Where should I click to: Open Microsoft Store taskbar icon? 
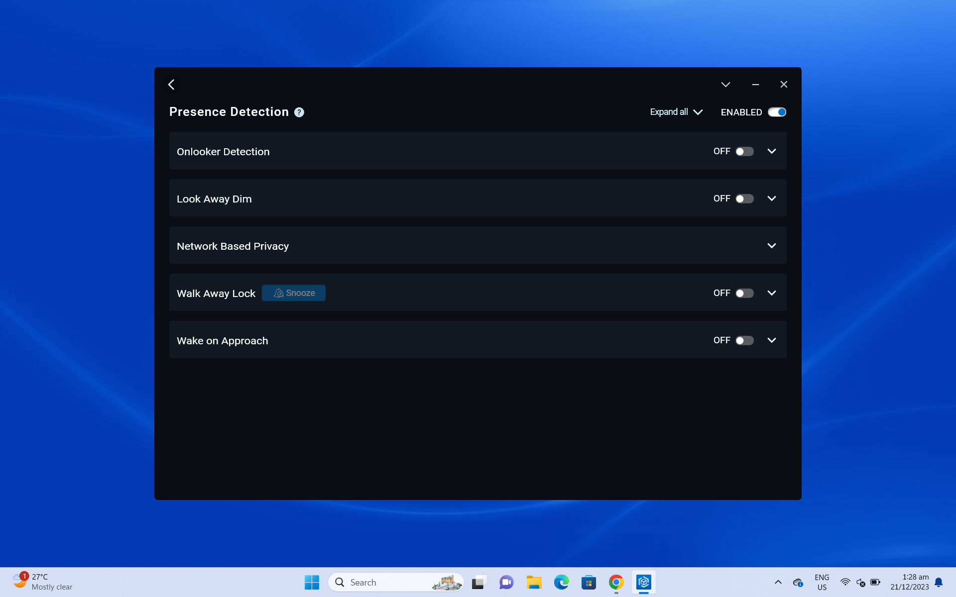(x=589, y=582)
